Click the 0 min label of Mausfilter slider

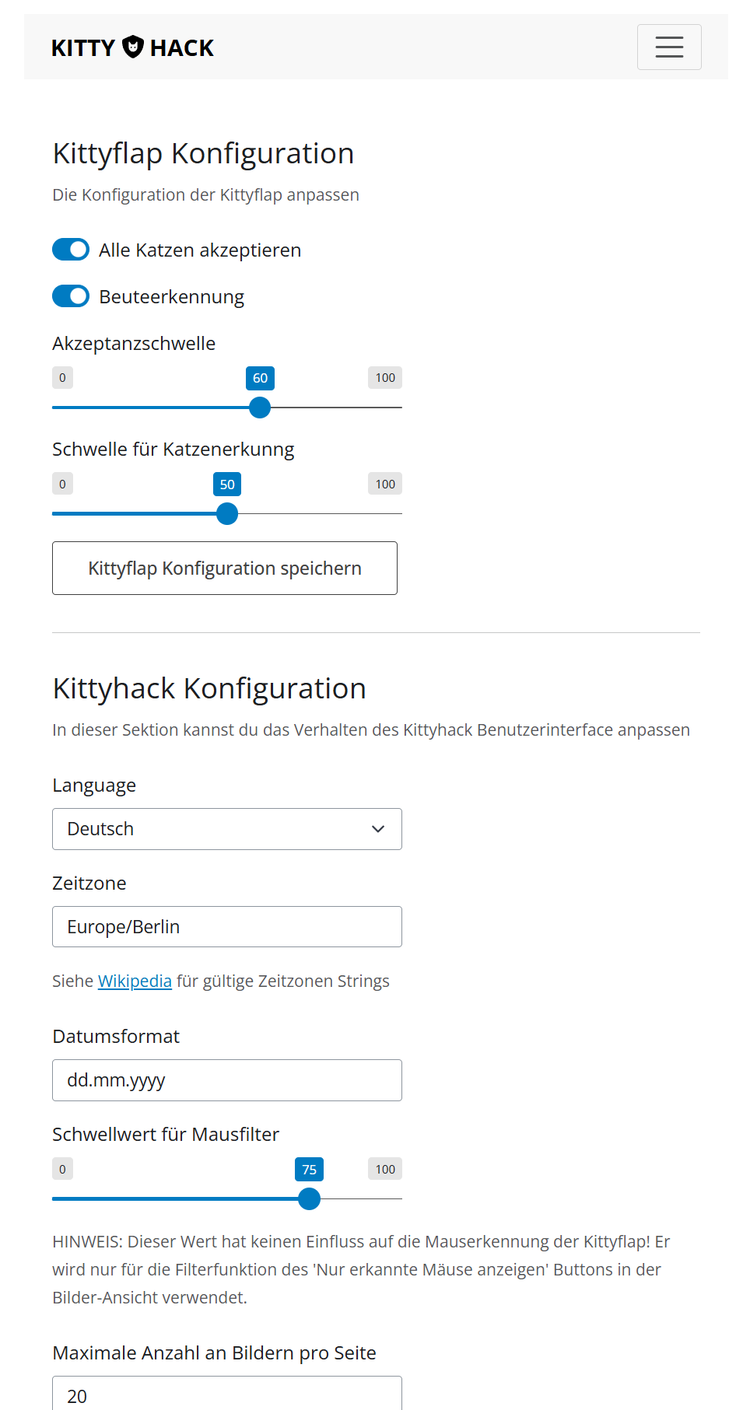(62, 1170)
